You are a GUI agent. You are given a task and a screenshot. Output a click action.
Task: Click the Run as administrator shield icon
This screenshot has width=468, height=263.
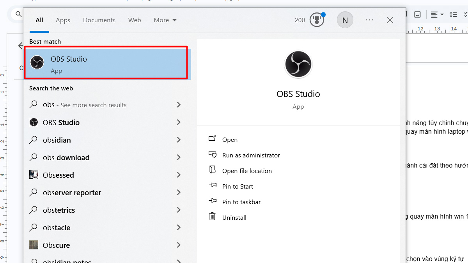click(x=213, y=155)
